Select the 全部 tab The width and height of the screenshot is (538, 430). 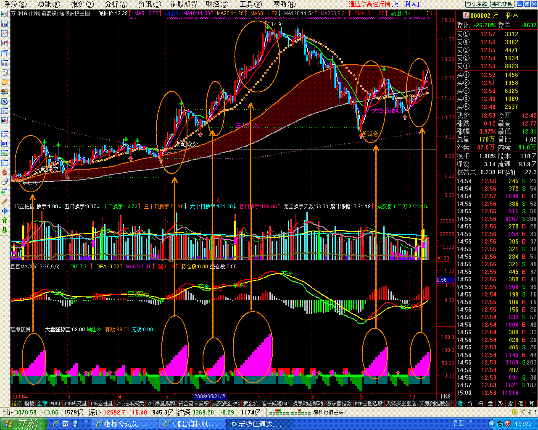point(42,404)
